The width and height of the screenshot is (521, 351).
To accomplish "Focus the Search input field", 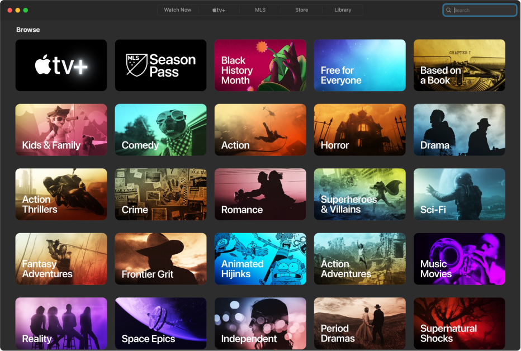I will [480, 10].
